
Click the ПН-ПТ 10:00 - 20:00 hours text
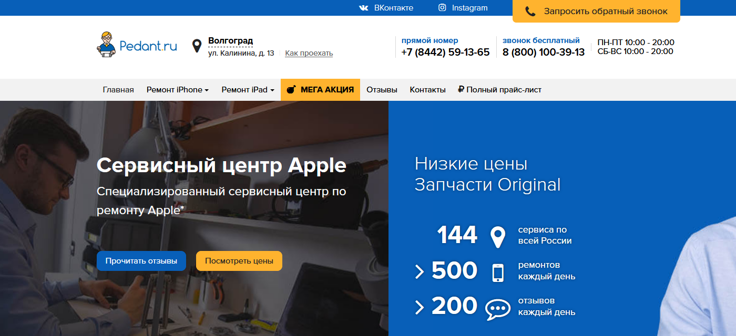(x=636, y=43)
